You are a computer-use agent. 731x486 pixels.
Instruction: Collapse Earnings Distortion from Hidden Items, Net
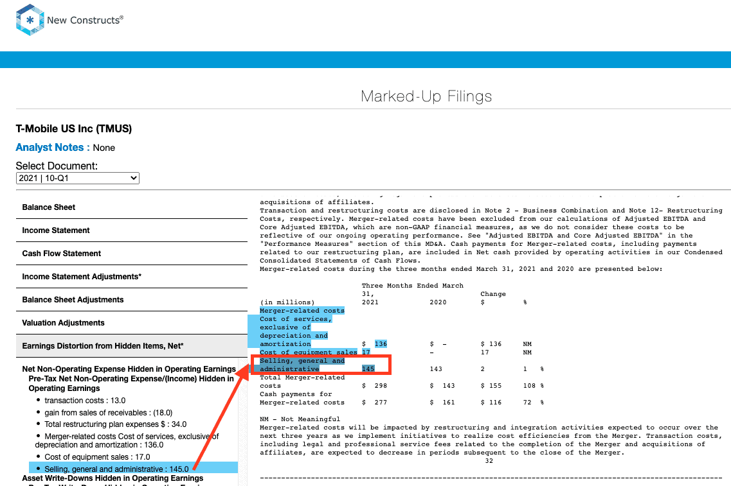131,346
